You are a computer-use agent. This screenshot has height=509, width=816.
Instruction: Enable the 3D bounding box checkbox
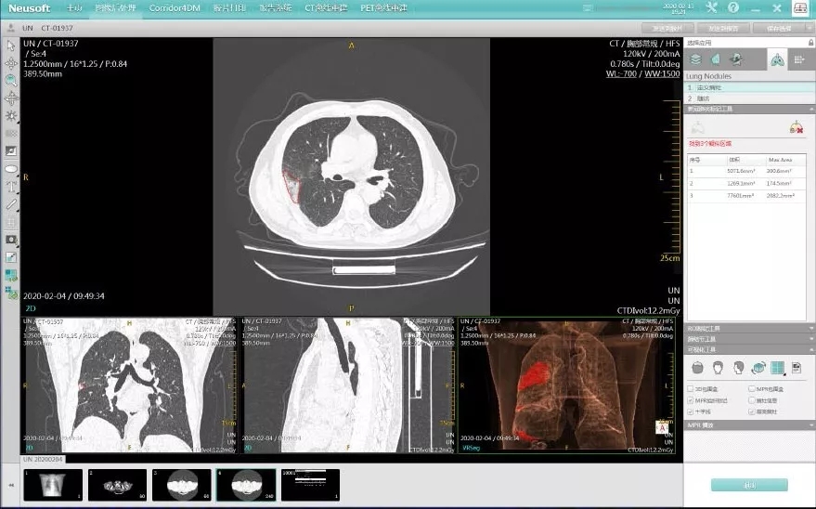pyautogui.click(x=692, y=389)
